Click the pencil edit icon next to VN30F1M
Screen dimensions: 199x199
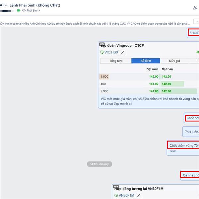(x=138, y=195)
